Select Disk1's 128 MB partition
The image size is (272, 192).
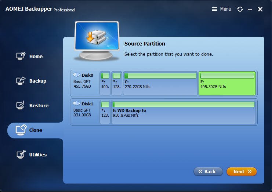coord(105,112)
